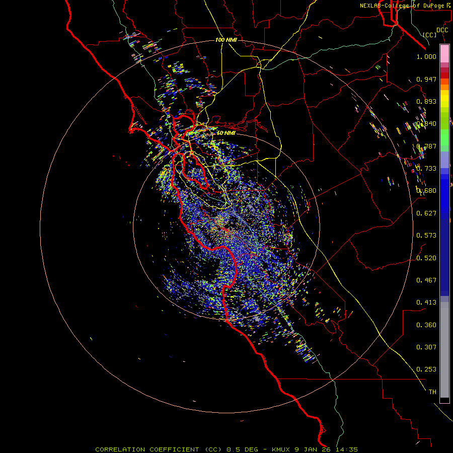
Task: Click the 0.360 color scale value
Action: [x=426, y=325]
